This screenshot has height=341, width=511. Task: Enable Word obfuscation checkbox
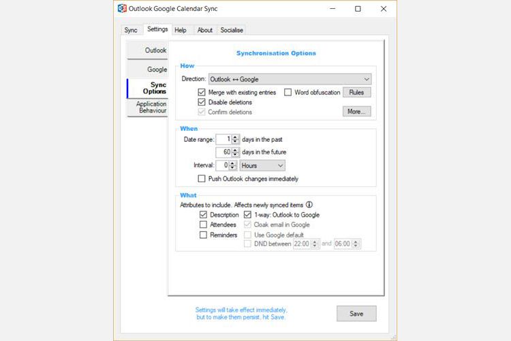pyautogui.click(x=288, y=92)
